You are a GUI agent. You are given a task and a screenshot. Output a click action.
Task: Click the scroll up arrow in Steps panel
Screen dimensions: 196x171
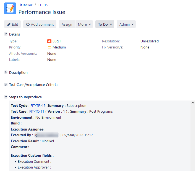193,103
